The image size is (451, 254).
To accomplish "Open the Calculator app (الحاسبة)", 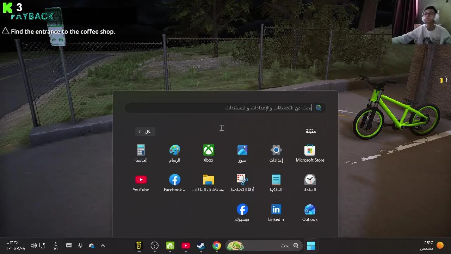I will click(x=141, y=153).
